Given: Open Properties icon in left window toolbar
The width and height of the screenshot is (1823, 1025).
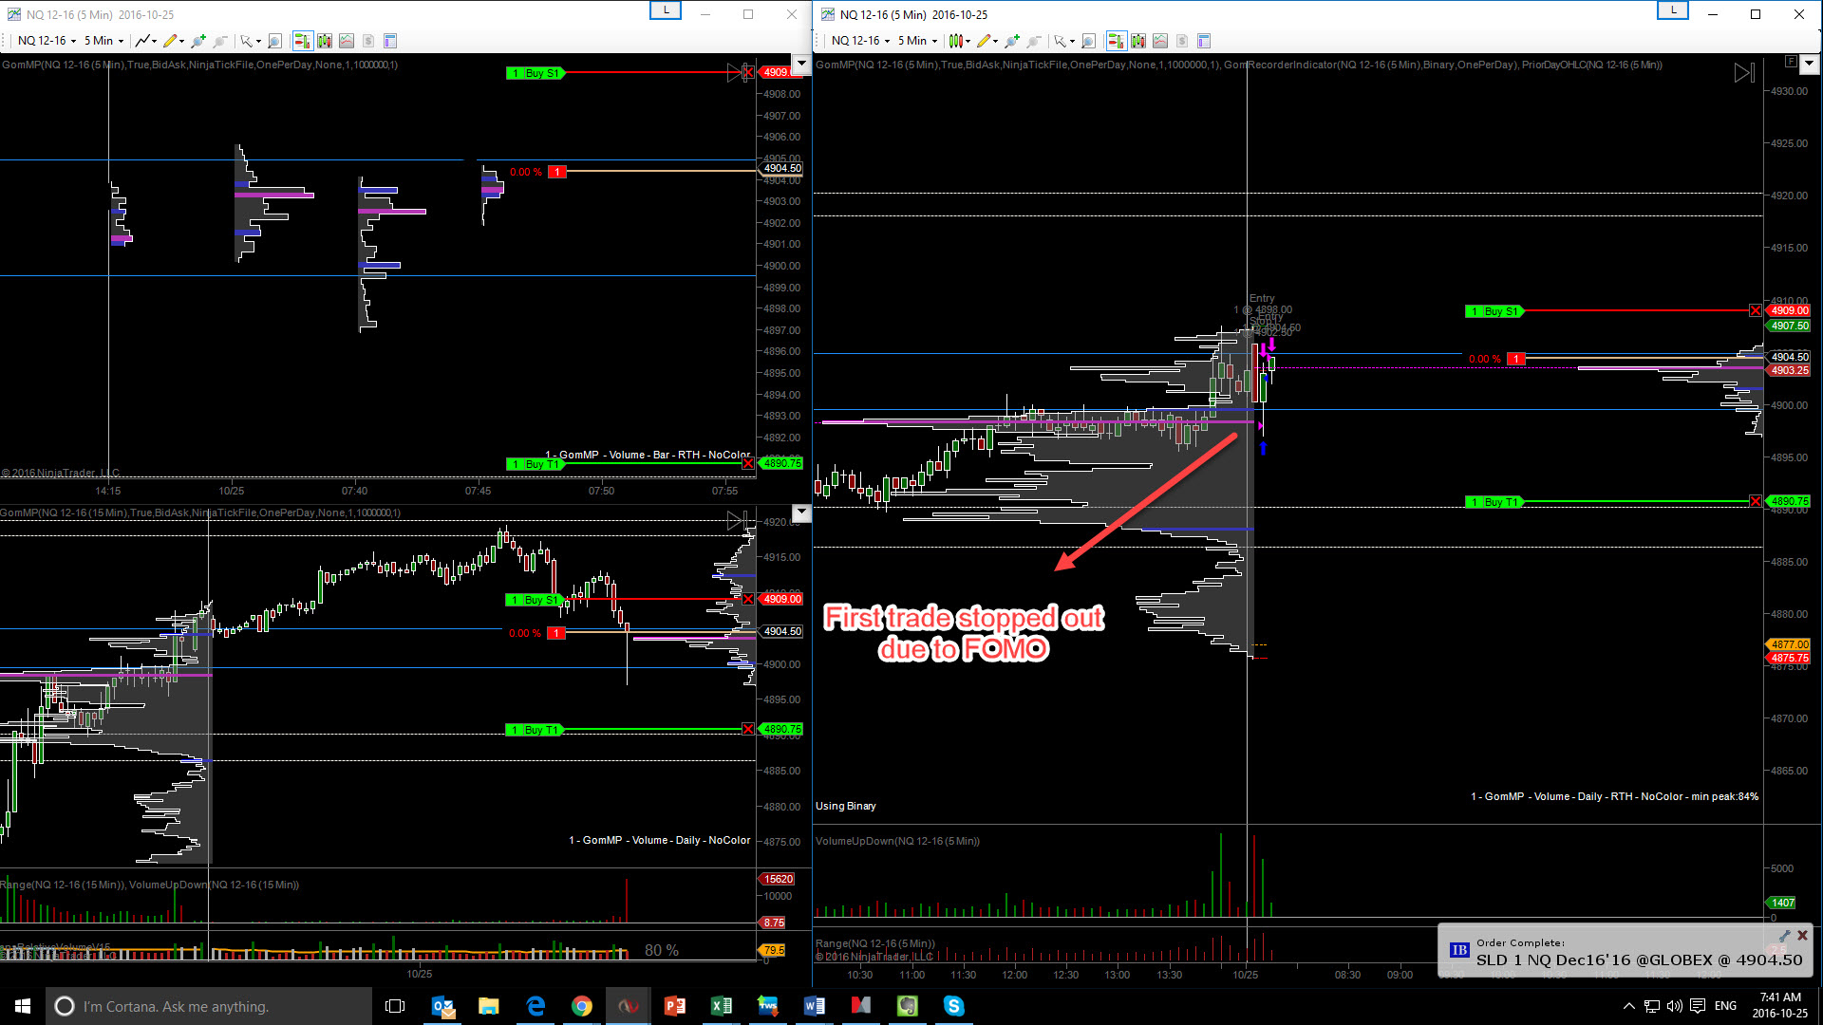Looking at the screenshot, I should tap(390, 41).
